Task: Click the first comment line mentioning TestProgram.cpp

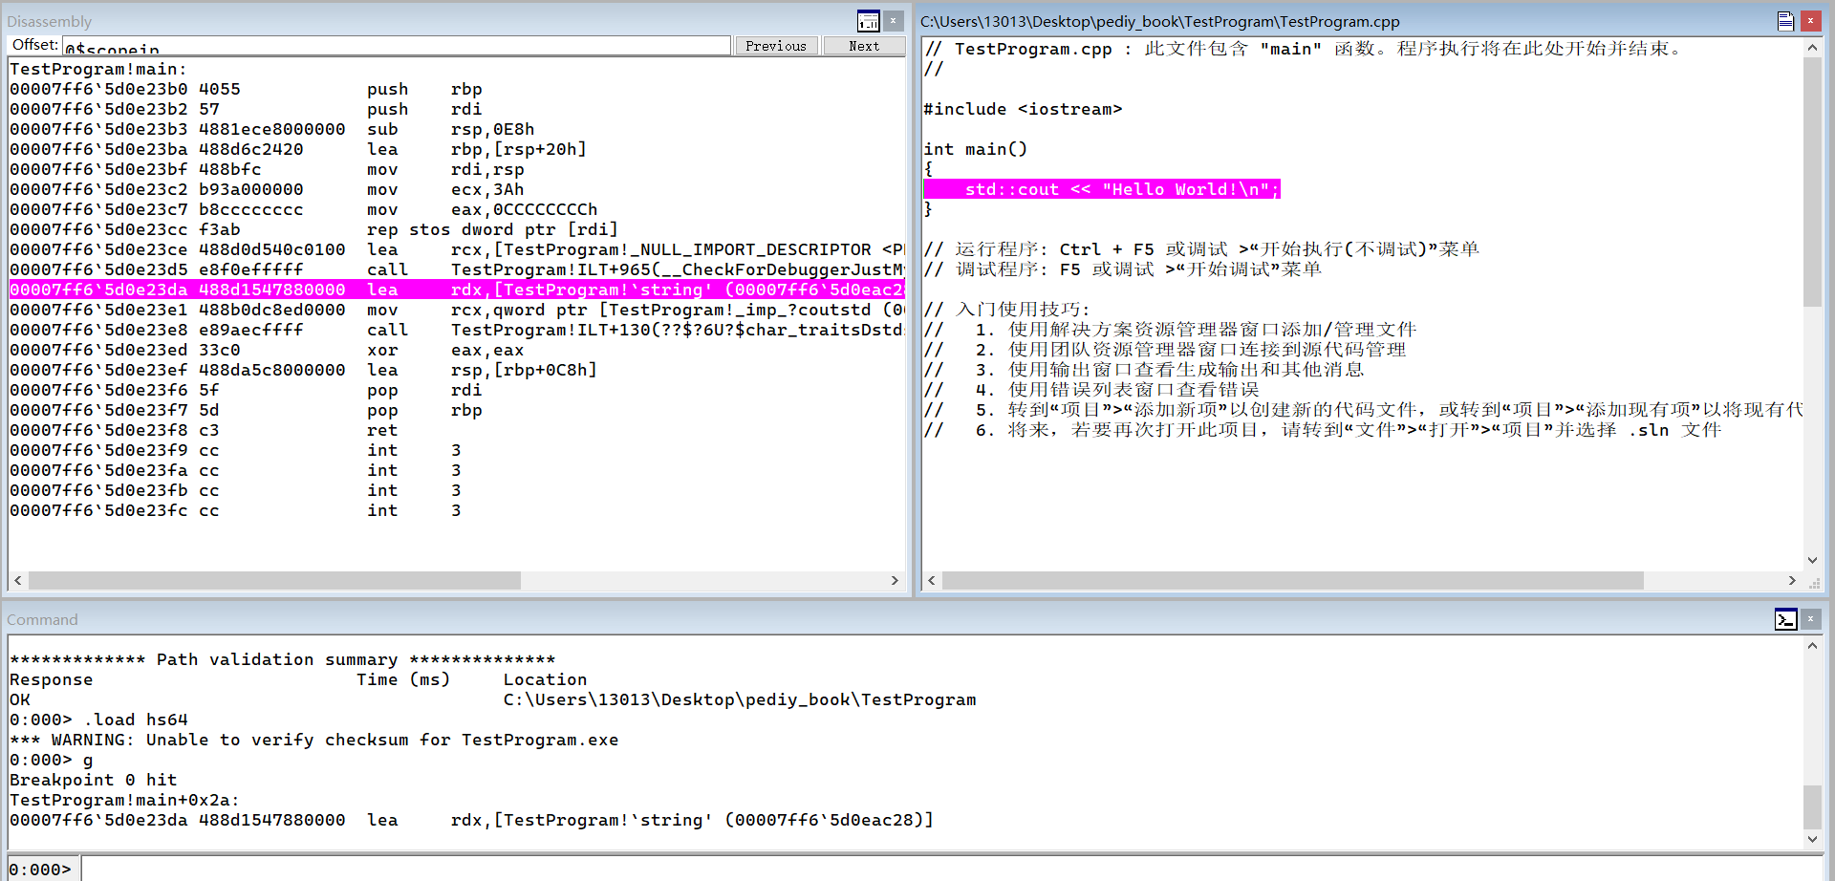Action: point(1304,49)
